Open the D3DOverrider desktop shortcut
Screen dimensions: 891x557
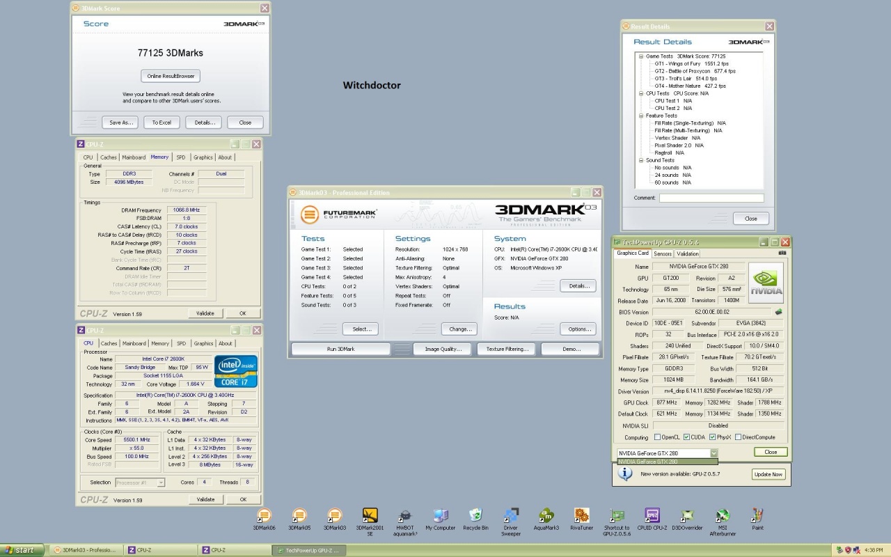click(x=687, y=516)
